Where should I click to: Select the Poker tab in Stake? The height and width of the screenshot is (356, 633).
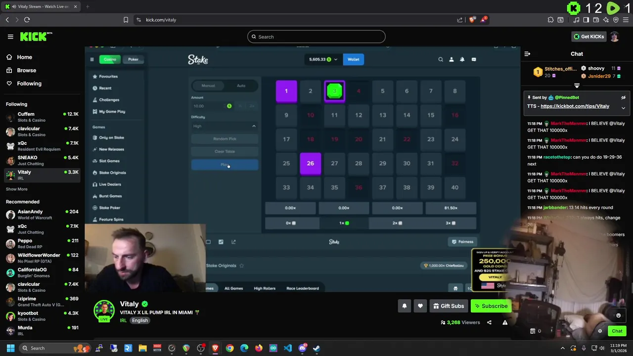click(x=133, y=59)
